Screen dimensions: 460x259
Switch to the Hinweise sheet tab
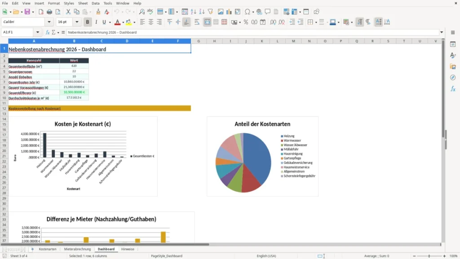click(128, 249)
